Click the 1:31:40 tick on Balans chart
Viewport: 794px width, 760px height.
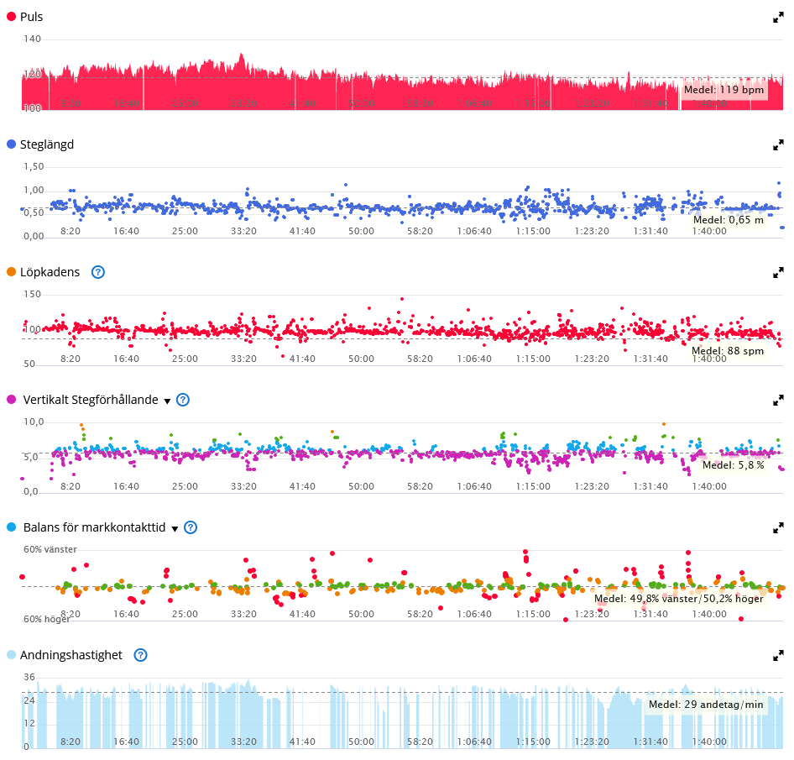pyautogui.click(x=650, y=615)
